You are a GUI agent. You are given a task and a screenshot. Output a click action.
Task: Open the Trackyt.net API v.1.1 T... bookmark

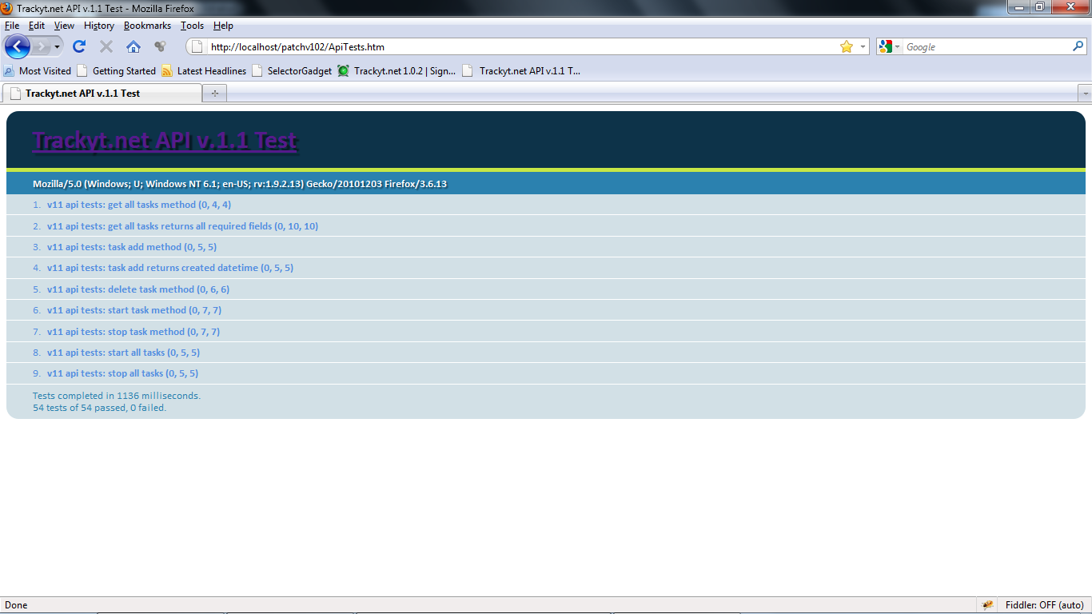[521, 70]
